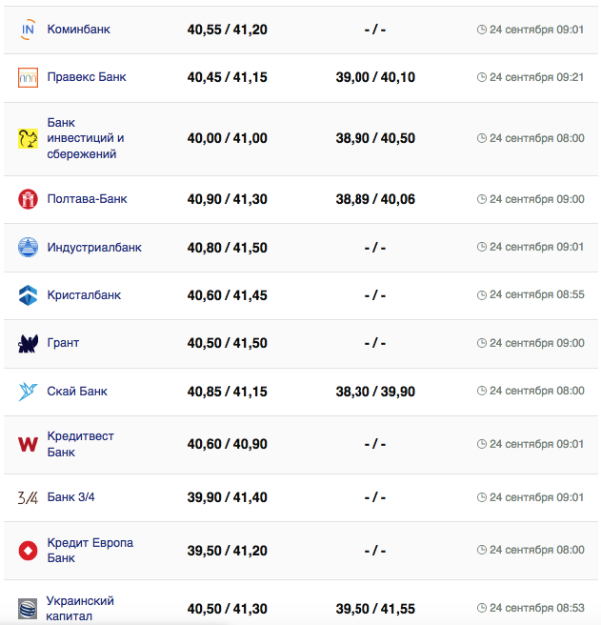601x625 pixels.
Task: Follow the Индустриалбанк name link
Action: point(94,248)
